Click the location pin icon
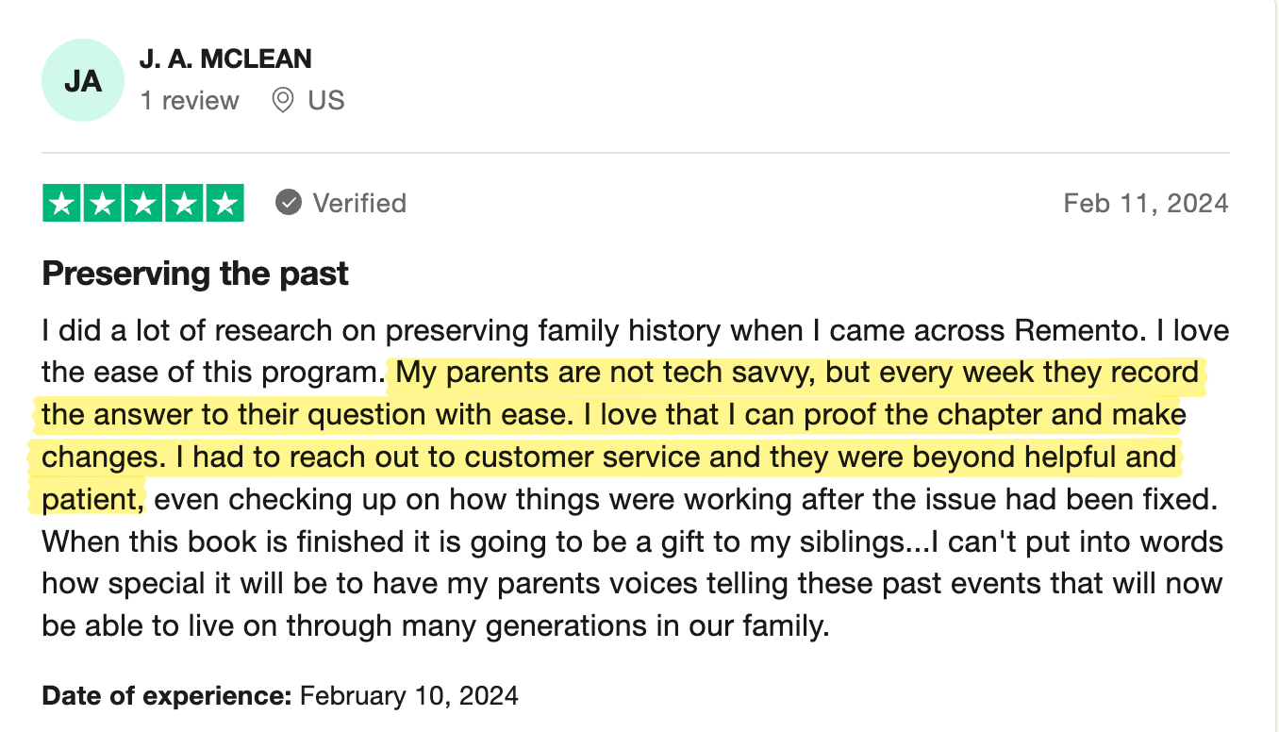This screenshot has height=732, width=1279. (x=282, y=101)
